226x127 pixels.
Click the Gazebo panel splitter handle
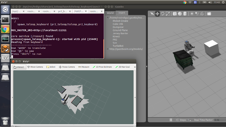point(147,66)
